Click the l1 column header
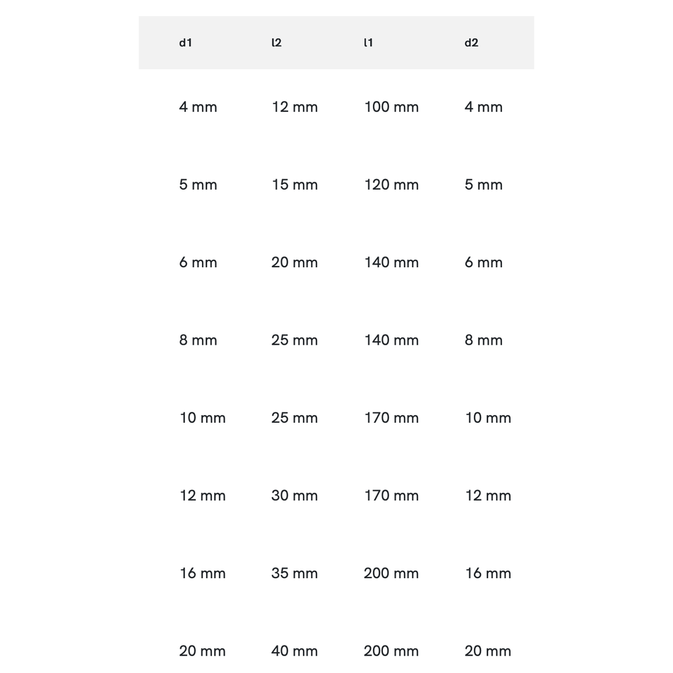Viewport: 673px width, 673px height. tap(368, 43)
